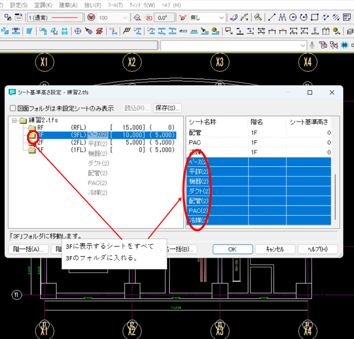
Task: Click the red checkmark snap icon
Action: (x=183, y=18)
